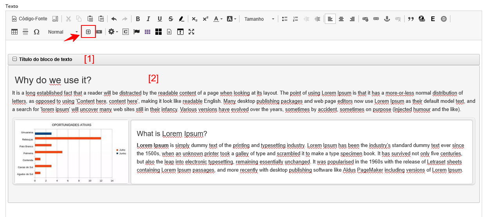Click paragraph starting 'It is a long established'
Screen dimensions: 488x217
coord(244,101)
